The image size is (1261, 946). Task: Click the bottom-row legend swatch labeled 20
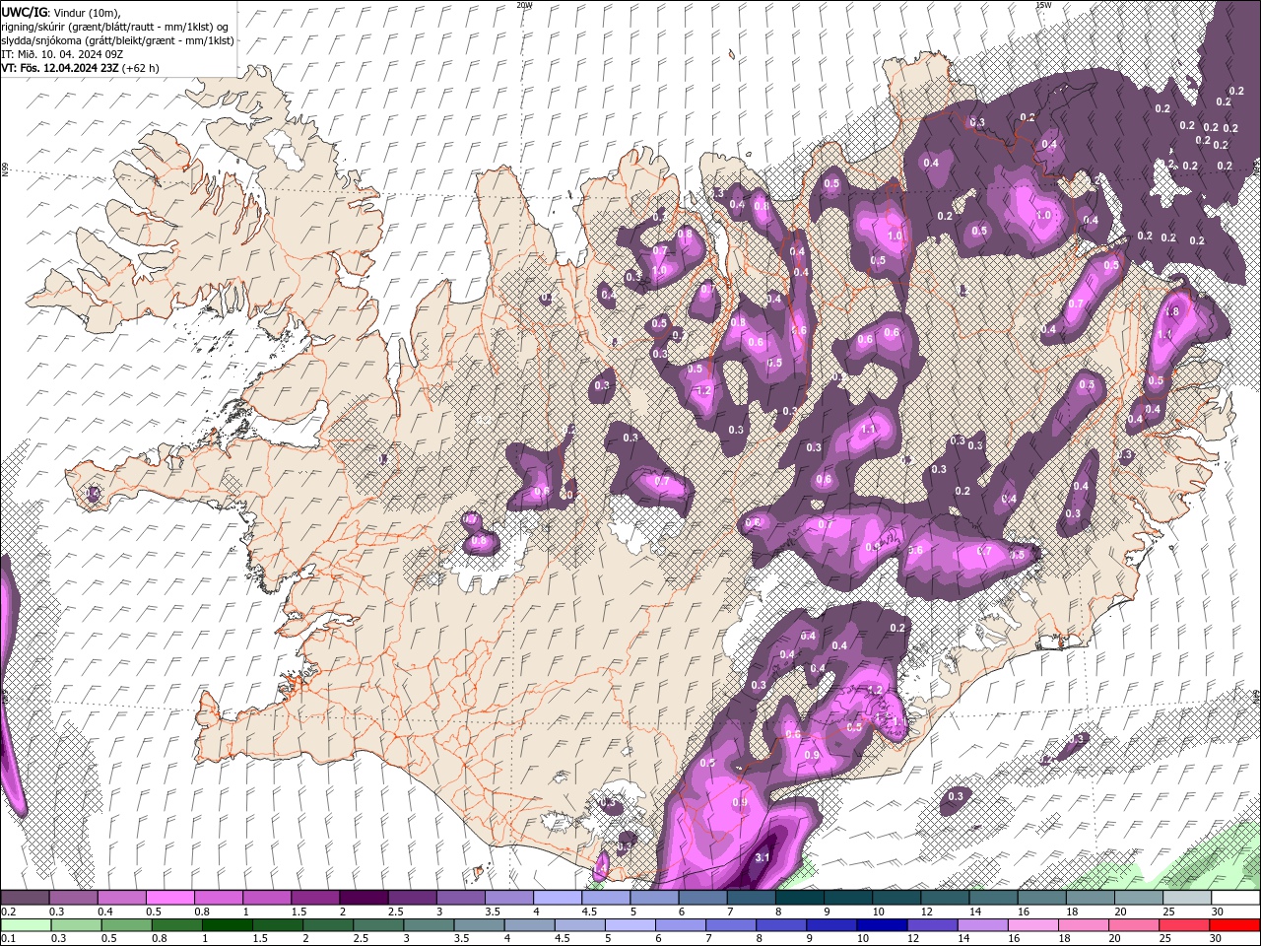(x=1134, y=925)
